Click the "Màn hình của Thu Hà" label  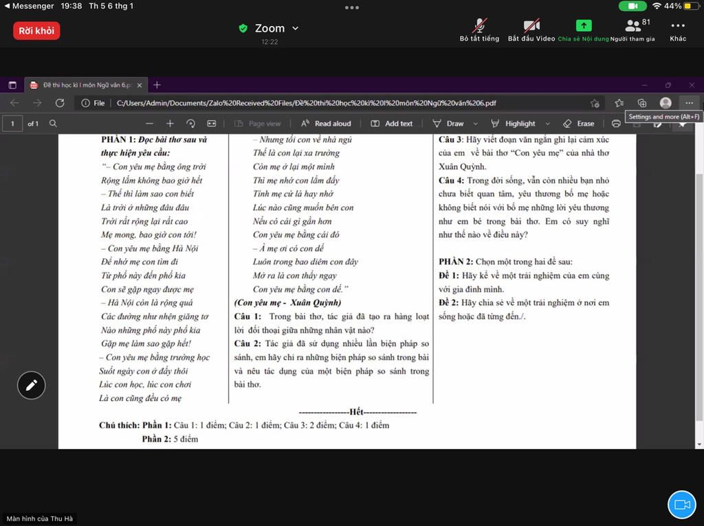tap(39, 518)
